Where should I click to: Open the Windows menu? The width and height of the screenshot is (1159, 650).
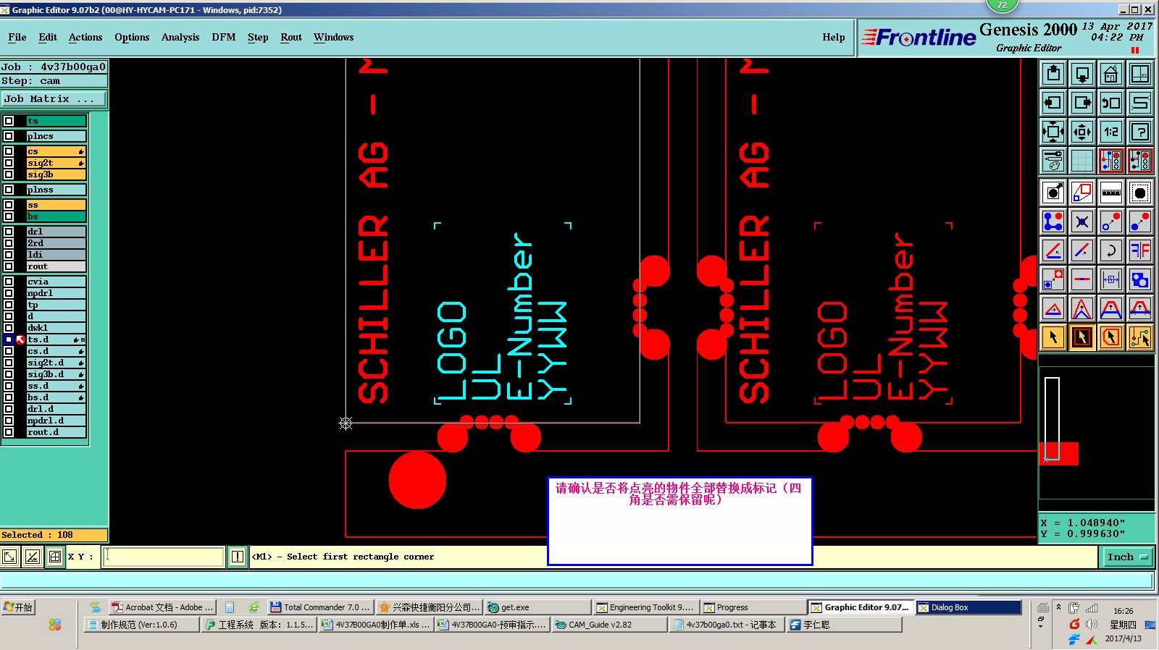(x=334, y=37)
